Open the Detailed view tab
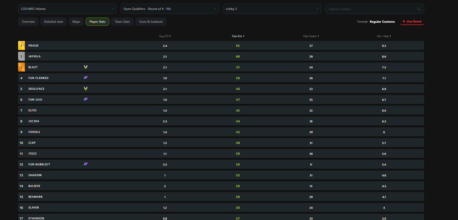Viewport: 458px width, 220px height. [x=53, y=22]
